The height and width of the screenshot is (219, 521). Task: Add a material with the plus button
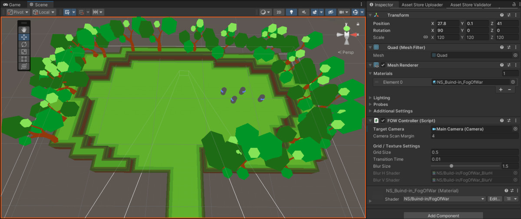pyautogui.click(x=501, y=89)
